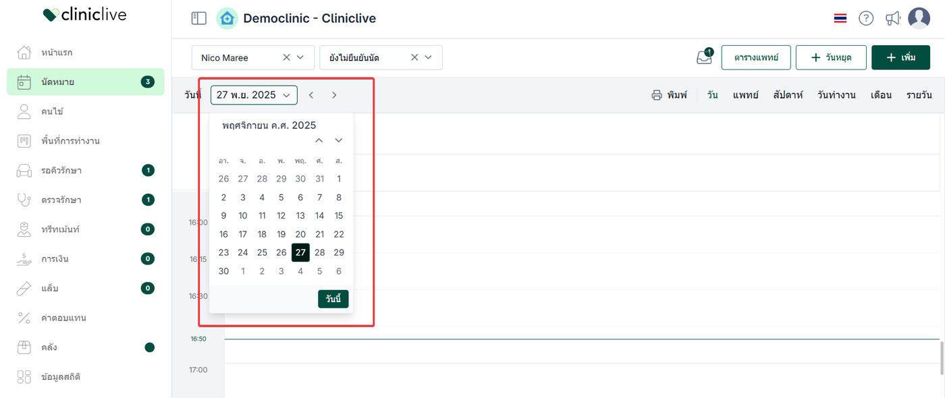
Task: Click the วันนี้ button in calendar
Action: point(333,299)
